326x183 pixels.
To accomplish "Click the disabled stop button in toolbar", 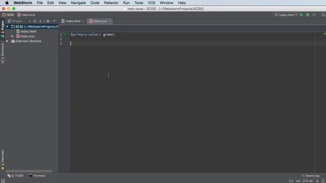I will click(314, 15).
